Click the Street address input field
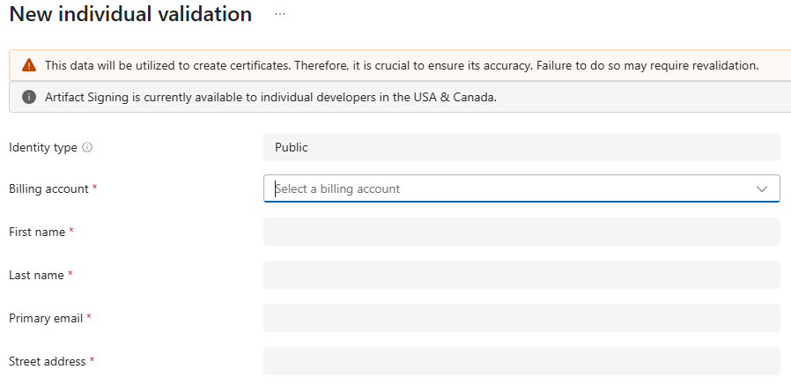Screen dimensions: 791x384 click(x=521, y=361)
